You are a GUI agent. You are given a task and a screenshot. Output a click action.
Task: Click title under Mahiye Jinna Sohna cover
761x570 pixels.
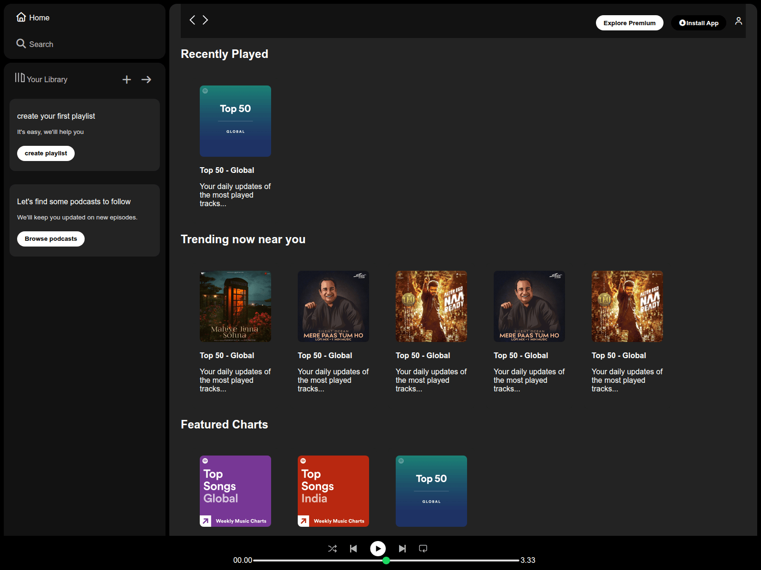click(227, 355)
